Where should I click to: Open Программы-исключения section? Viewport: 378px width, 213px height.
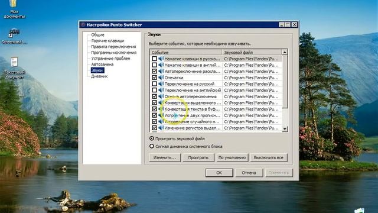pos(114,53)
